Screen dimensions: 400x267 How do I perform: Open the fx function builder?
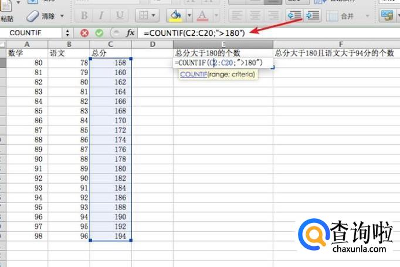131,33
